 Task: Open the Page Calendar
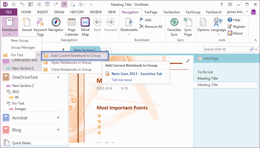pyautogui.click(x=72, y=27)
